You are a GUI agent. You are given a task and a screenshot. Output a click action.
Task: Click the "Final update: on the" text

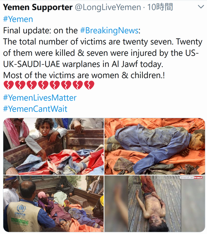pos(41,31)
